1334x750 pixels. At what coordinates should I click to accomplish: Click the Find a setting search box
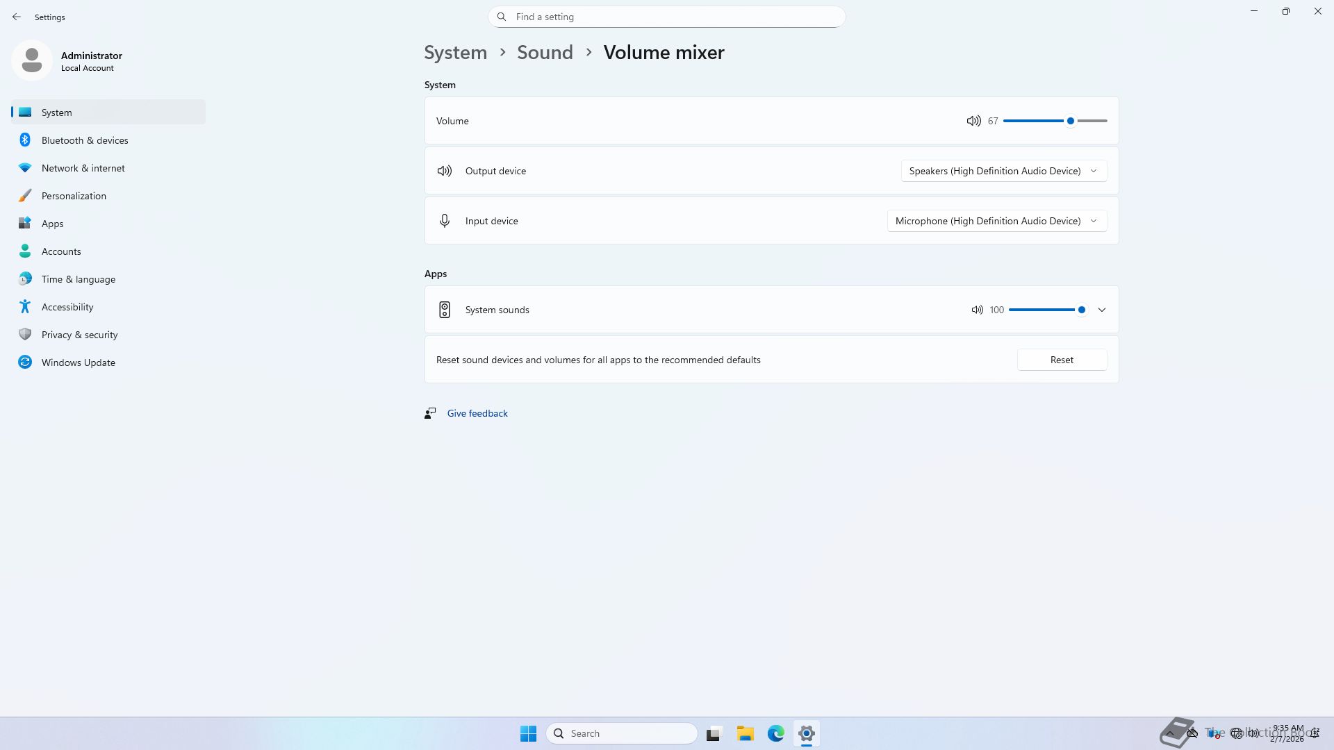click(x=667, y=17)
